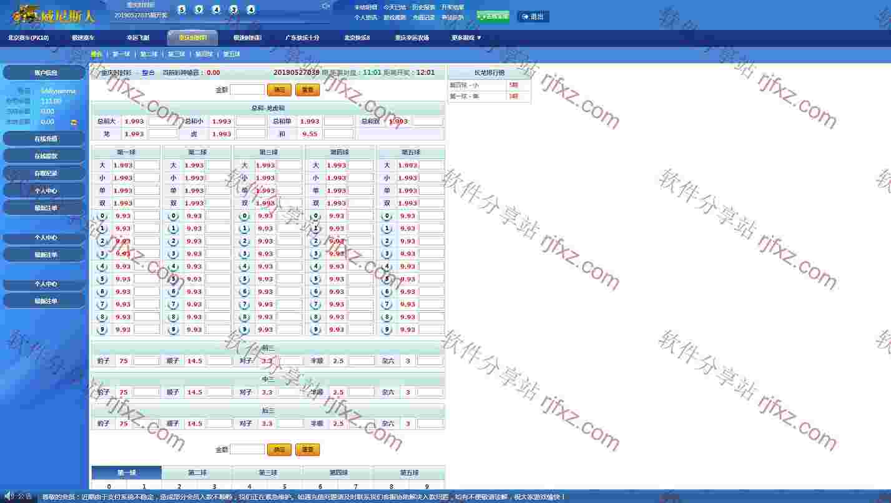This screenshot has width=891, height=503.
Task: Focus the bottom 金额 amount input field
Action: pos(247,449)
